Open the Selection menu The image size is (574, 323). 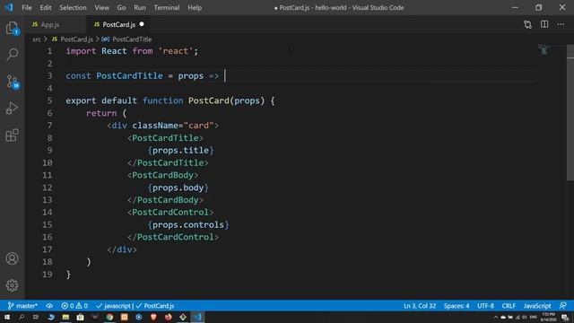pyautogui.click(x=73, y=8)
